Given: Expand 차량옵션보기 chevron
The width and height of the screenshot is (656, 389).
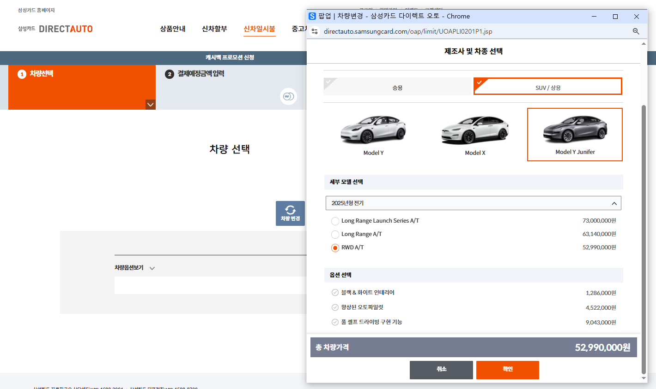Looking at the screenshot, I should pyautogui.click(x=152, y=268).
